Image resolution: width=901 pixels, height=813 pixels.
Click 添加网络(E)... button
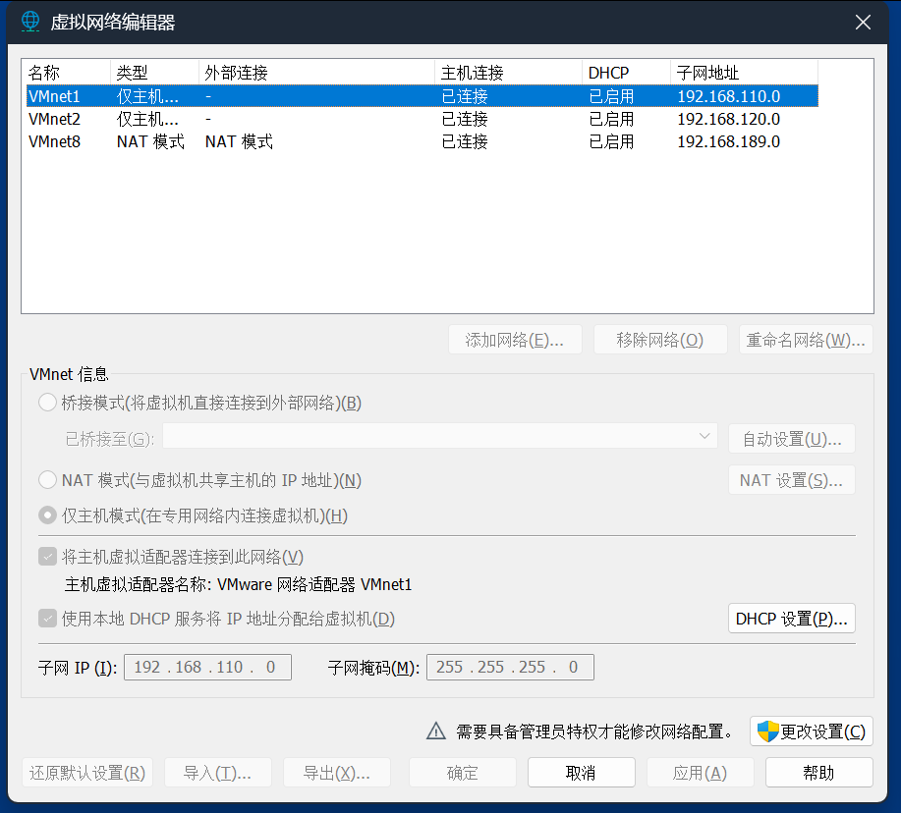click(x=515, y=340)
